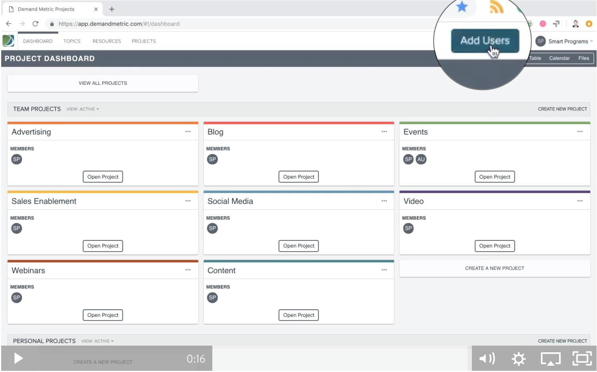The height and width of the screenshot is (372, 597).
Task: Open the Advertising project
Action: (x=103, y=177)
